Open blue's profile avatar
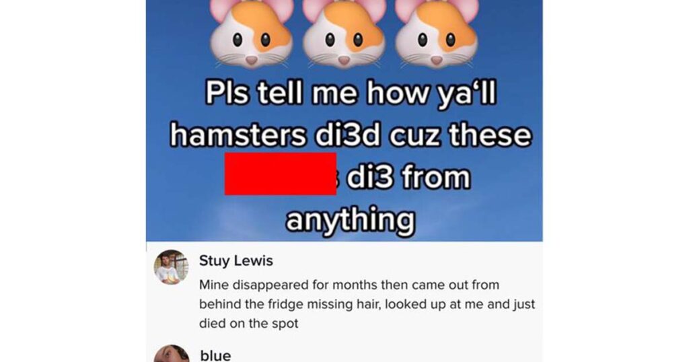This screenshot has width=689, height=362. [172, 354]
